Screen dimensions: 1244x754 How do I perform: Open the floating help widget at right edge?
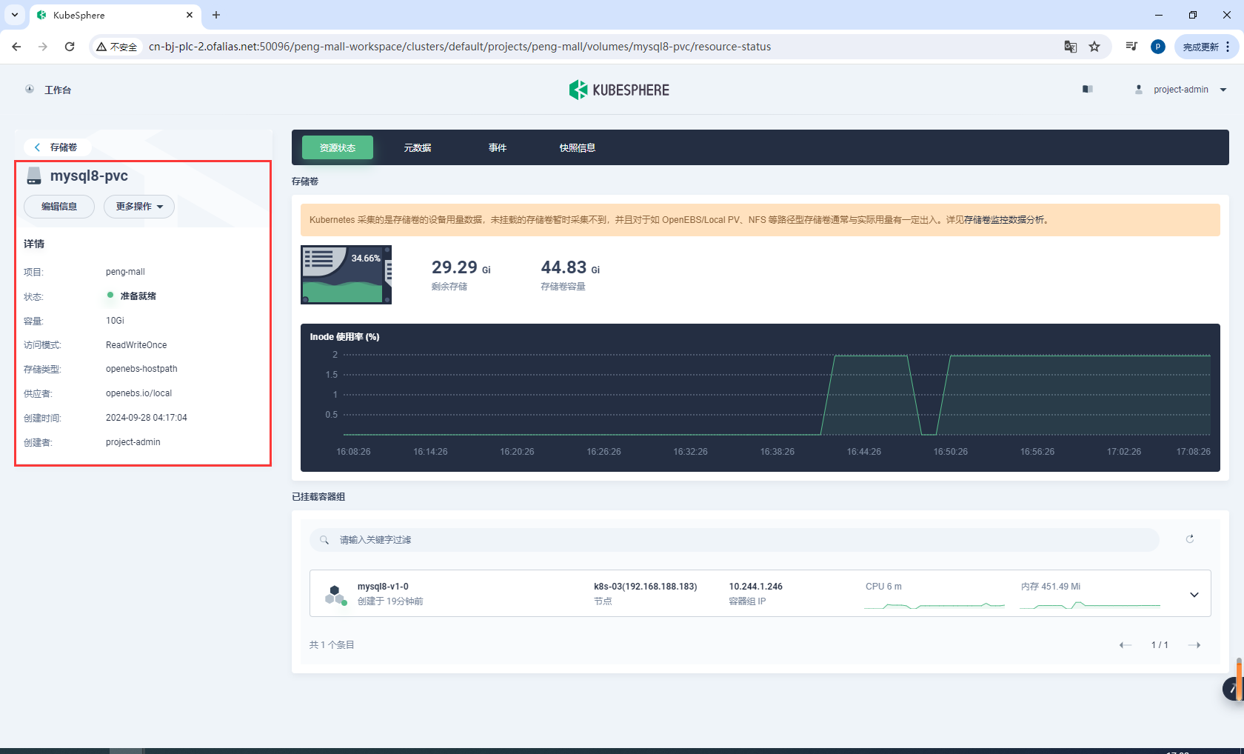pyautogui.click(x=1233, y=689)
